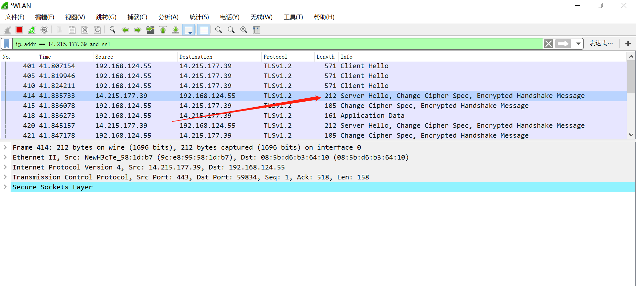Viewport: 636px width, 286px height.
Task: Zoom out main window text
Action: pyautogui.click(x=231, y=30)
